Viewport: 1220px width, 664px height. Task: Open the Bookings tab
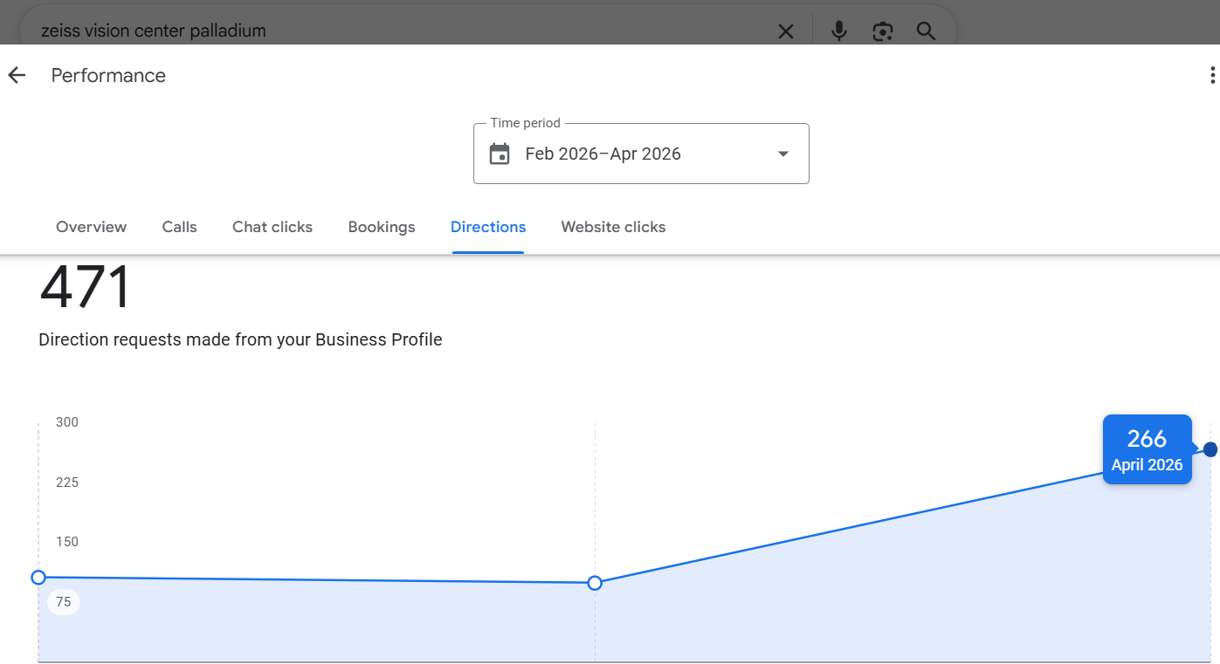382,227
